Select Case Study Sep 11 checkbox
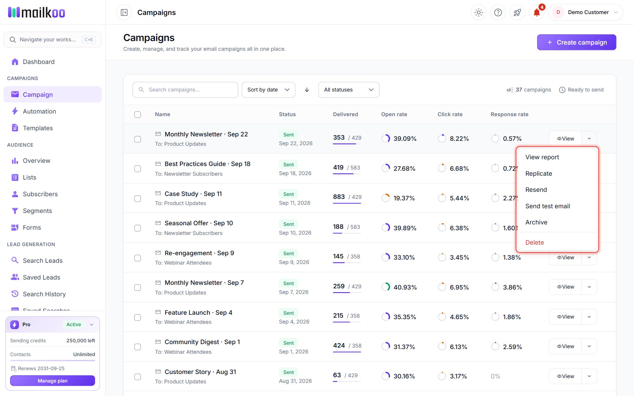Screen dimensions: 634x396 [137, 199]
